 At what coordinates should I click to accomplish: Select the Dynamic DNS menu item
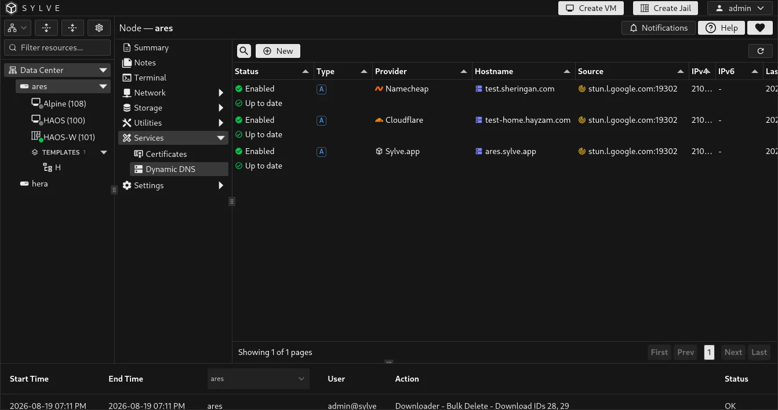coord(179,169)
